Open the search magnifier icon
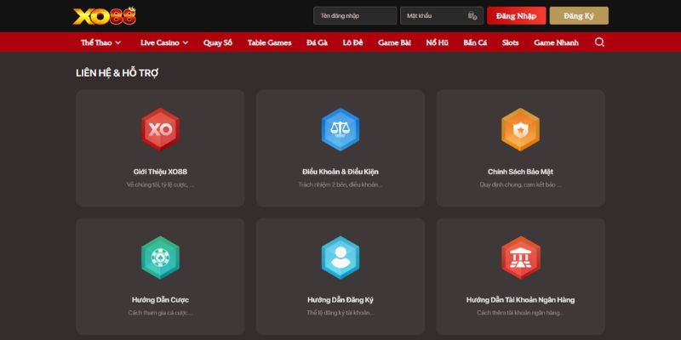Image resolution: width=681 pixels, height=340 pixels. coord(599,42)
